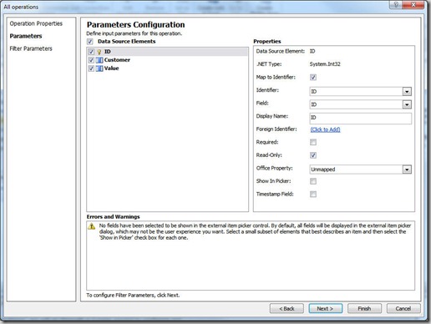
Task: Enable the Timestamp Field checkbox
Action: pyautogui.click(x=313, y=194)
